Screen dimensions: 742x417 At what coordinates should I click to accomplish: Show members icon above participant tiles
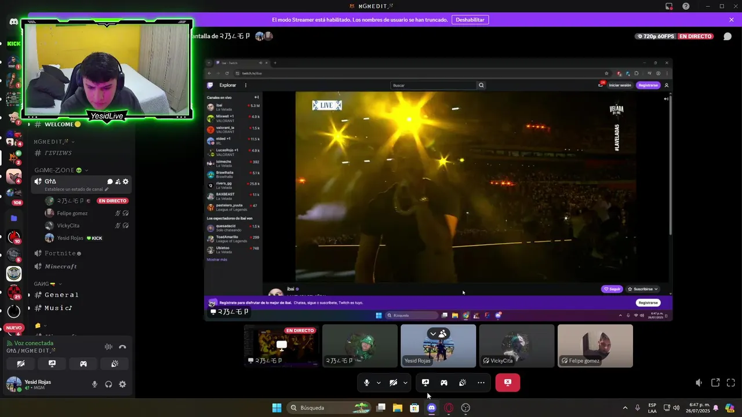tap(443, 334)
